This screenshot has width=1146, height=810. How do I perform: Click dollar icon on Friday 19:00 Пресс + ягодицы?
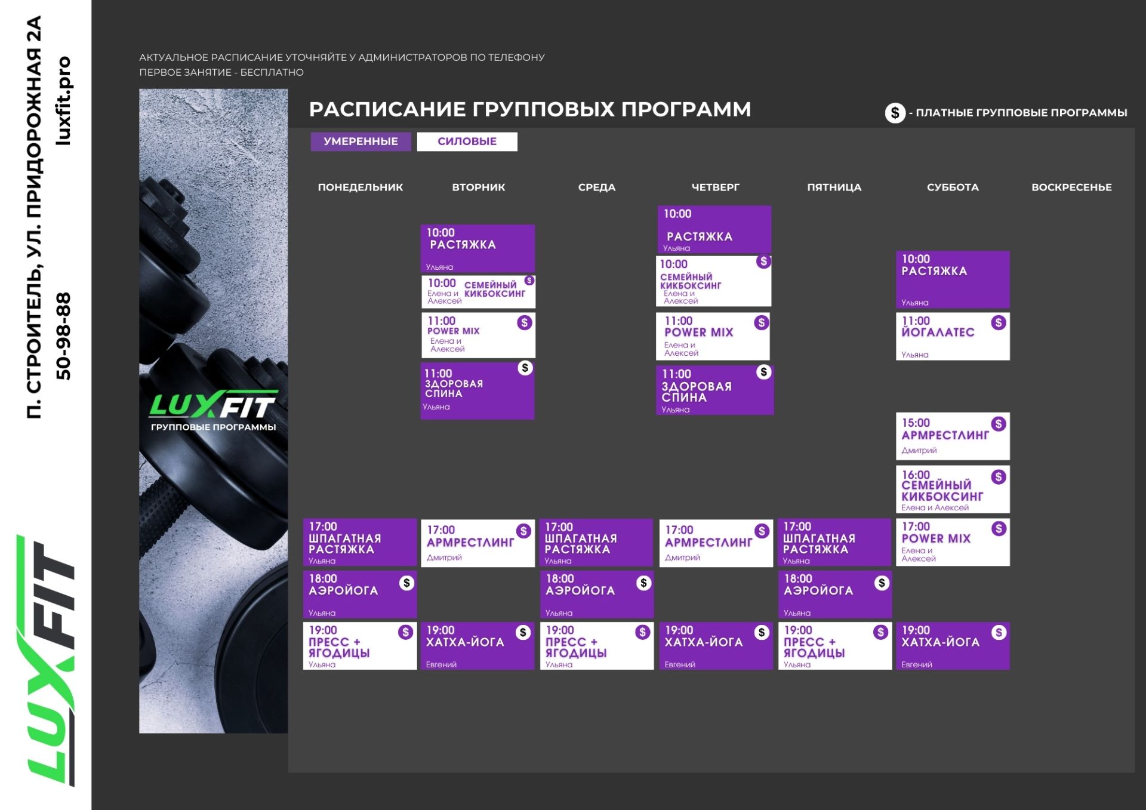880,633
